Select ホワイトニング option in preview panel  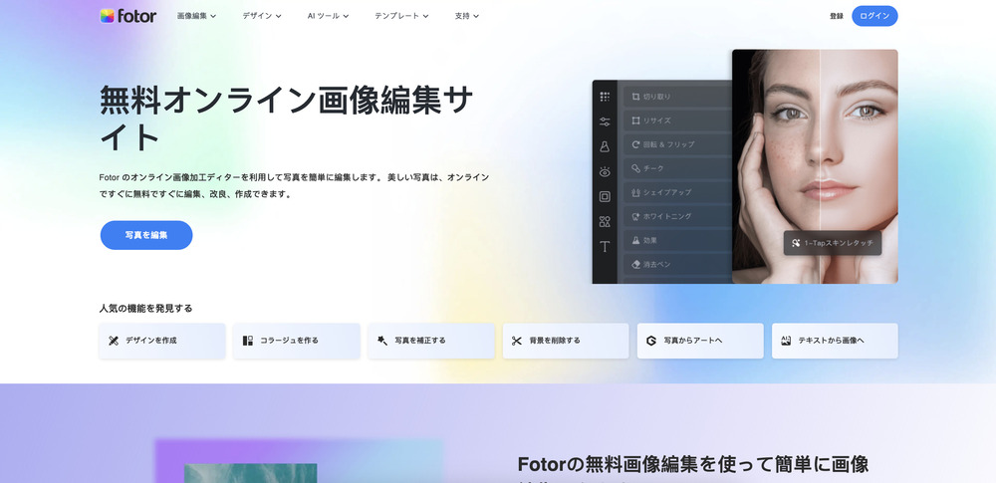click(677, 216)
